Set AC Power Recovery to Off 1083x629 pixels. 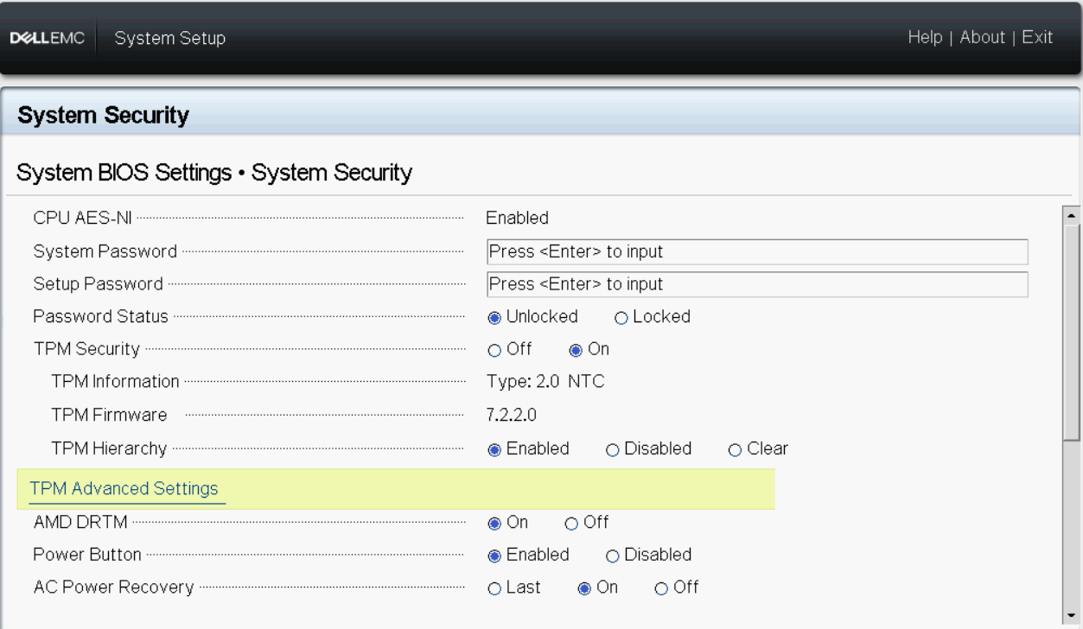661,588
